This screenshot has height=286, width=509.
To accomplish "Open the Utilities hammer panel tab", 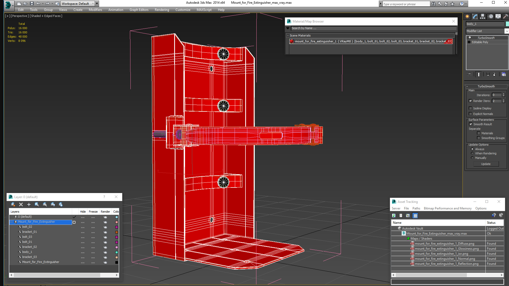I will coord(506,16).
